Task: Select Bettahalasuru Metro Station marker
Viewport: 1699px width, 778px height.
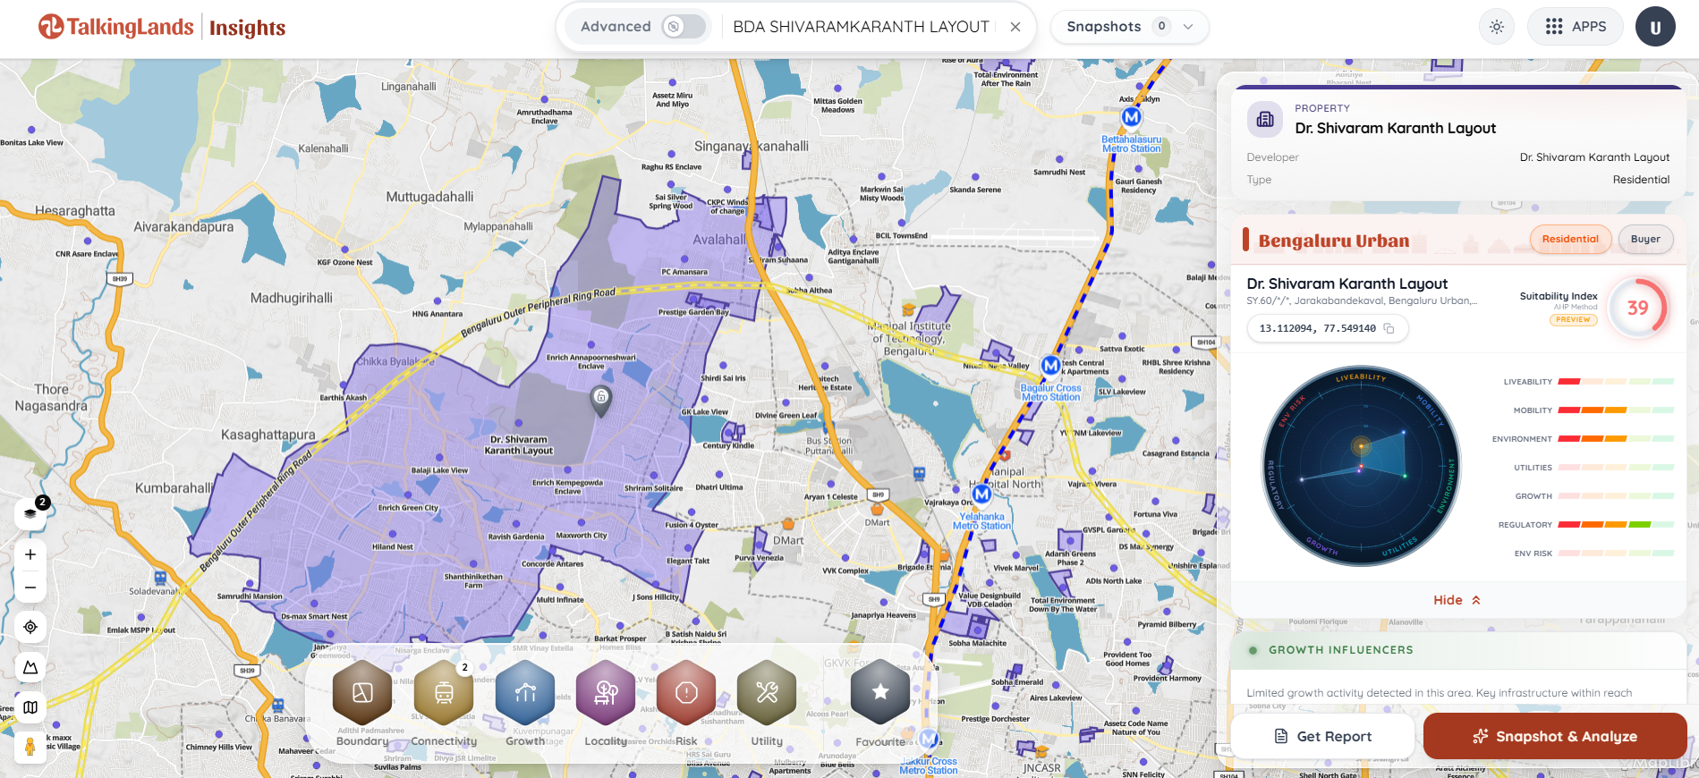Action: (x=1132, y=117)
